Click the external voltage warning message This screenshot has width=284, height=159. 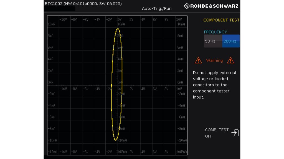coord(214,85)
